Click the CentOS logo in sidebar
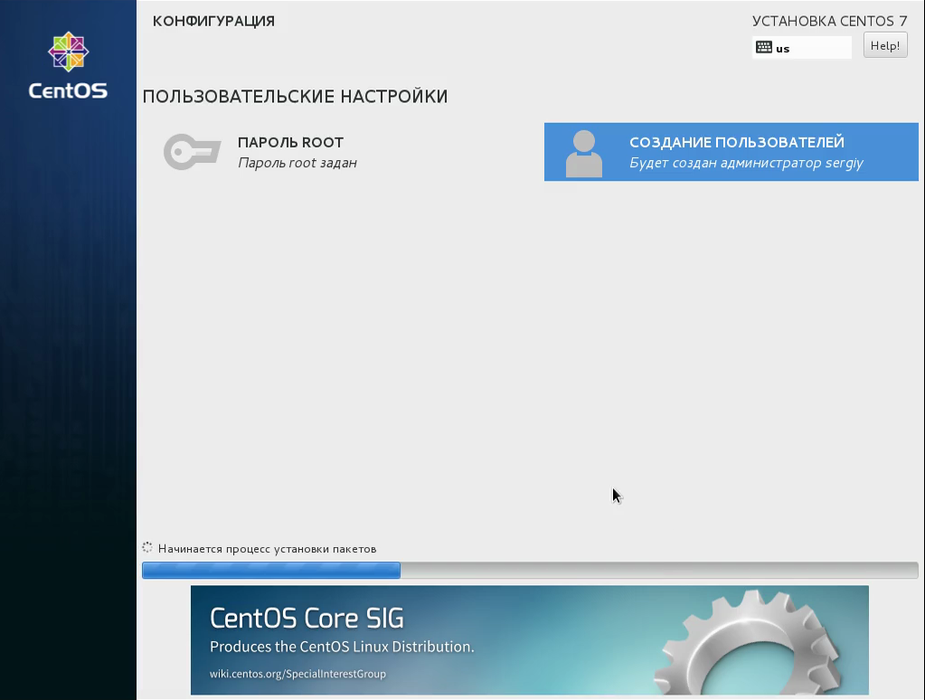The width and height of the screenshot is (925, 700). 69,65
